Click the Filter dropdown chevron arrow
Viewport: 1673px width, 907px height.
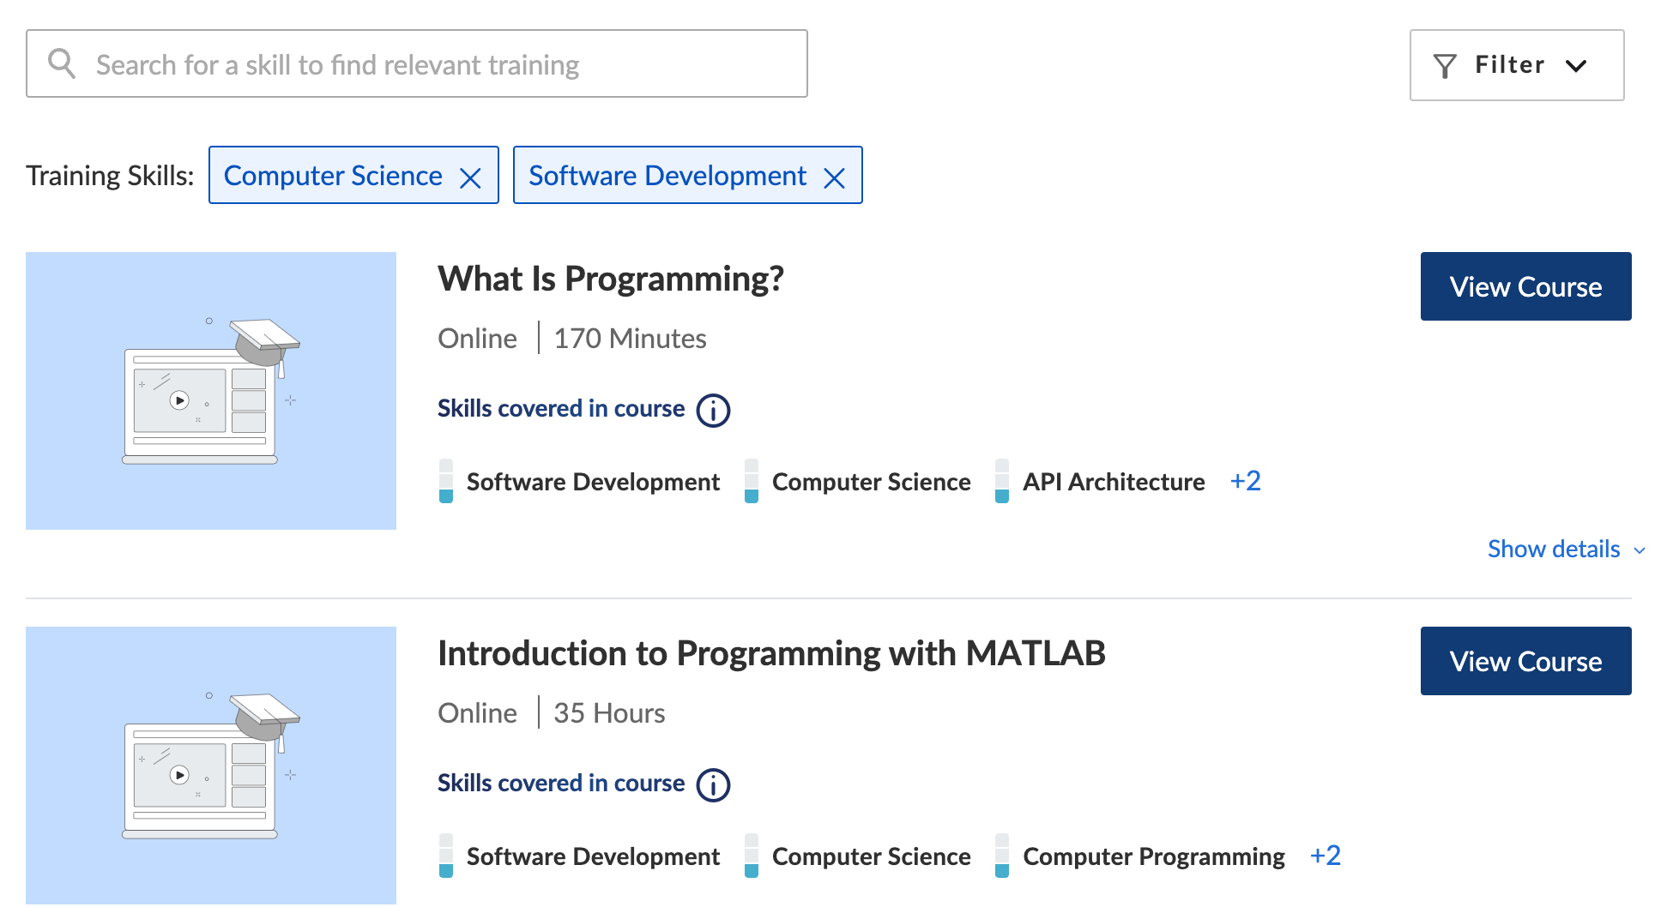click(x=1576, y=66)
